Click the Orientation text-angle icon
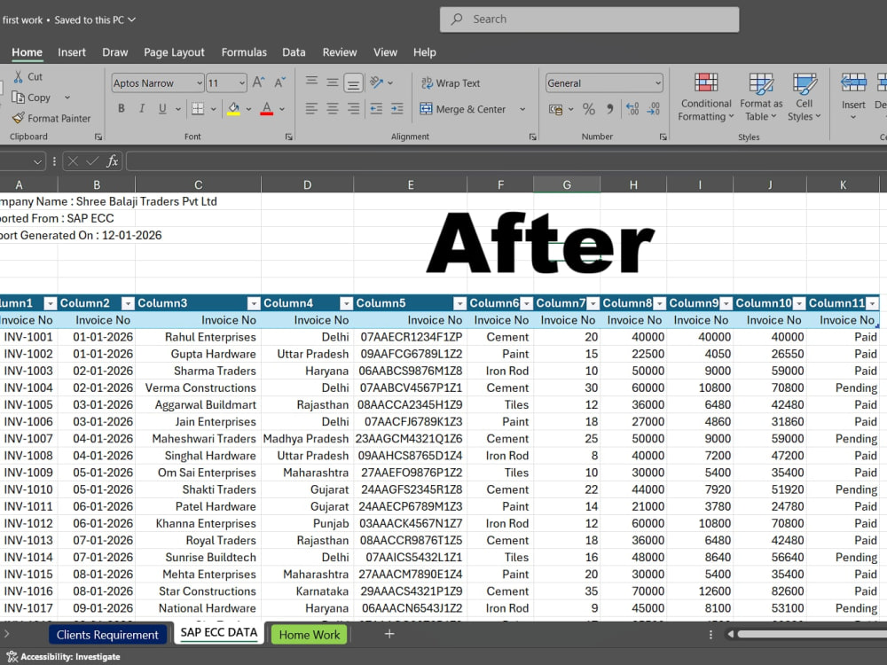Viewport: 887px width, 665px height. coord(377,82)
